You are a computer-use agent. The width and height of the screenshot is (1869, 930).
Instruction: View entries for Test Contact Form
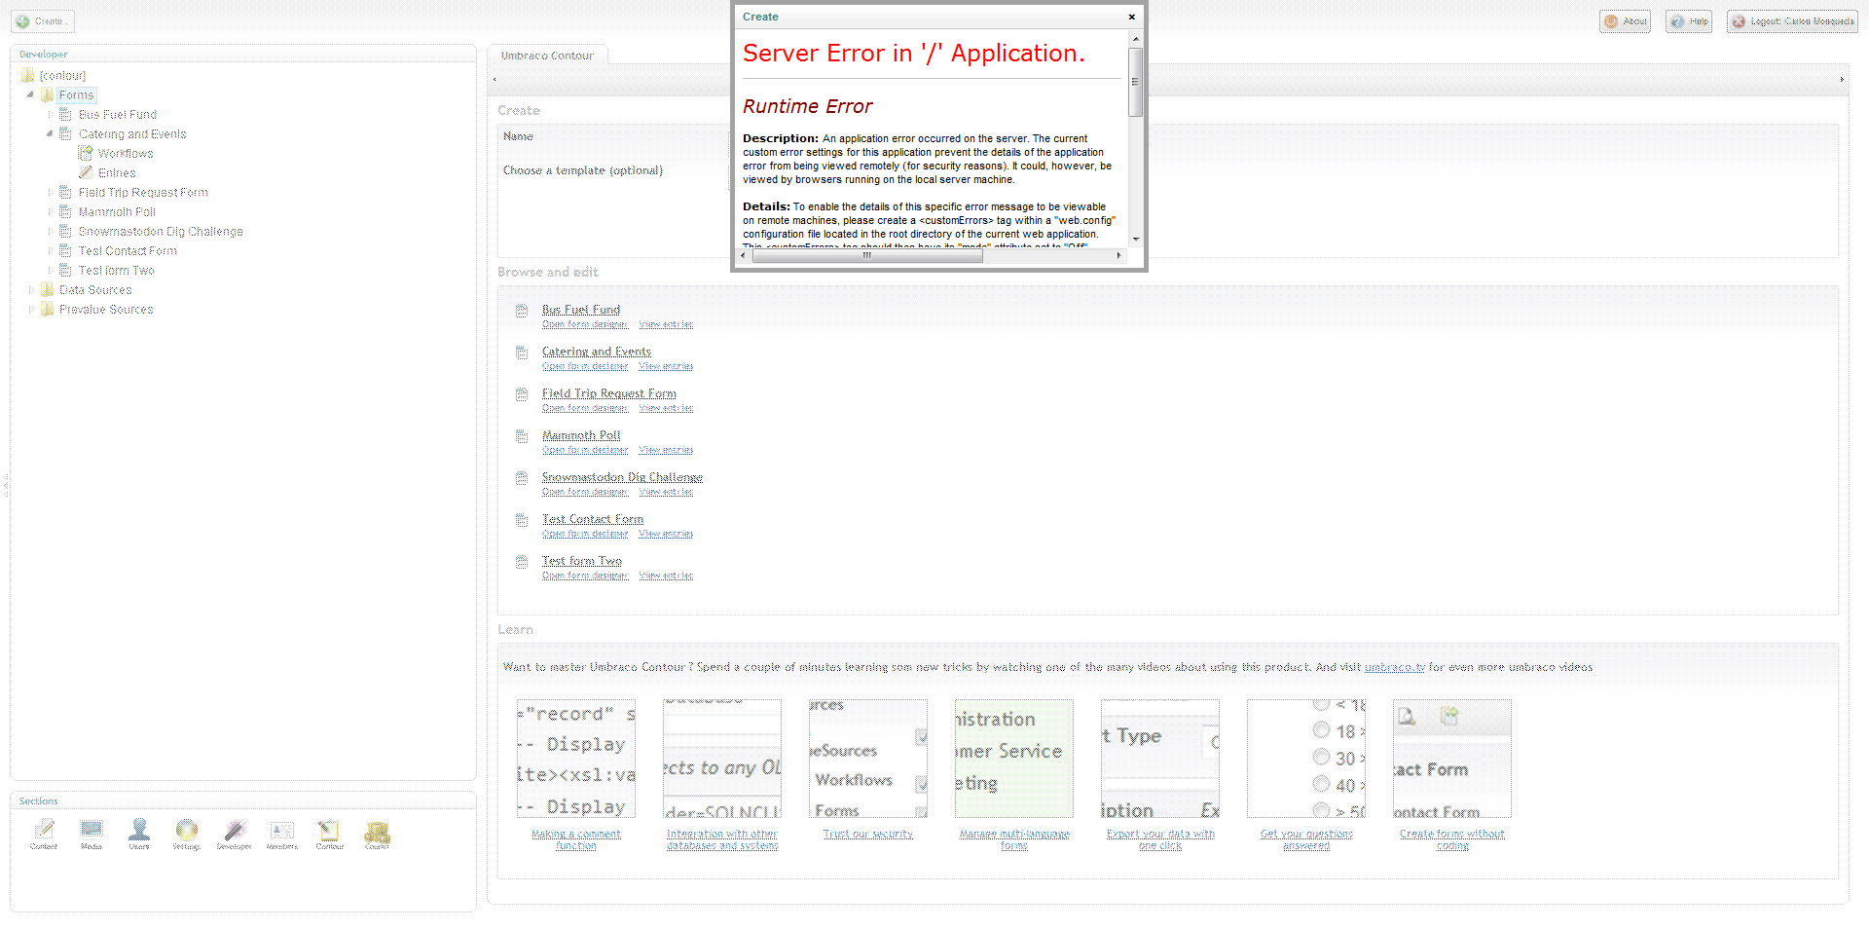pos(666,534)
